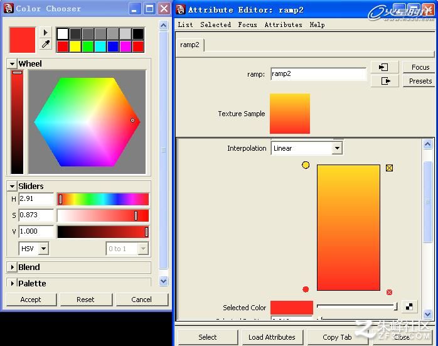Select the eyedropper tool in Color Chooser
The width and height of the screenshot is (438, 346).
click(x=46, y=44)
